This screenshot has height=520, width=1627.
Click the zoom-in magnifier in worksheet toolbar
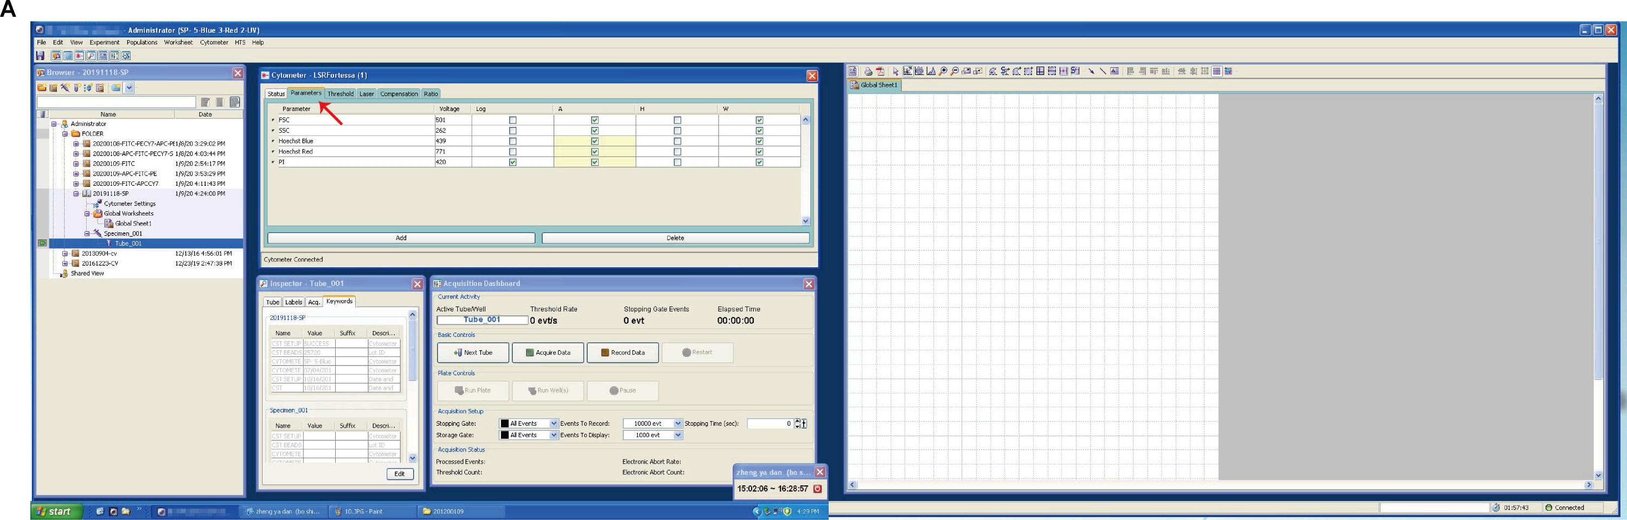click(943, 71)
